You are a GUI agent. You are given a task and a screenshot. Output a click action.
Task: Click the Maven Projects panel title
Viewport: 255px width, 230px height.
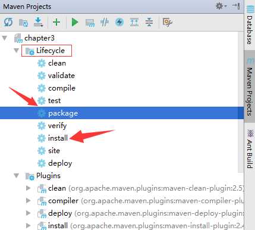coord(27,7)
